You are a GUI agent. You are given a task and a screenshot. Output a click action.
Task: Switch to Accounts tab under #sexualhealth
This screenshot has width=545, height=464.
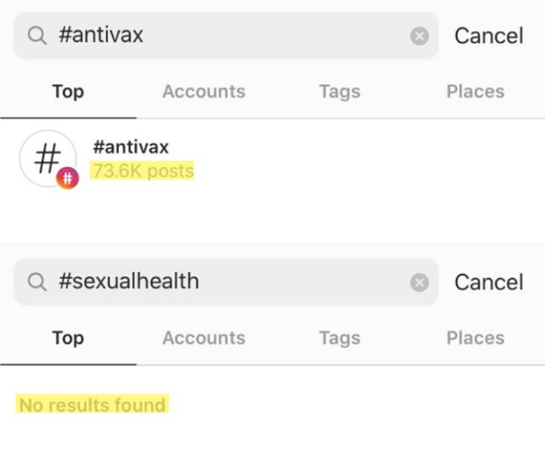tap(203, 338)
